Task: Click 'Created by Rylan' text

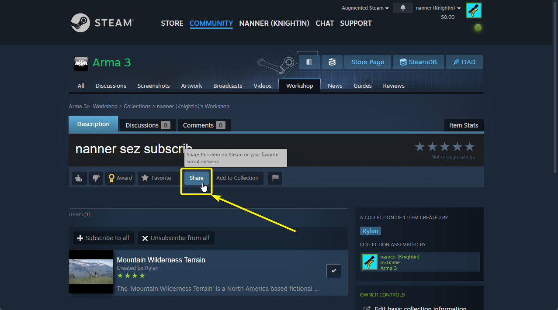Action: [138, 268]
